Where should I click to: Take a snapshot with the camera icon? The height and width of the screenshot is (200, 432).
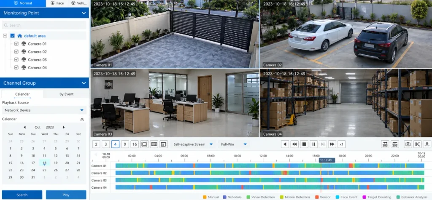tap(408, 144)
